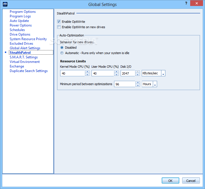
Task: Increase User Mode CPU value
Action: pos(116,72)
